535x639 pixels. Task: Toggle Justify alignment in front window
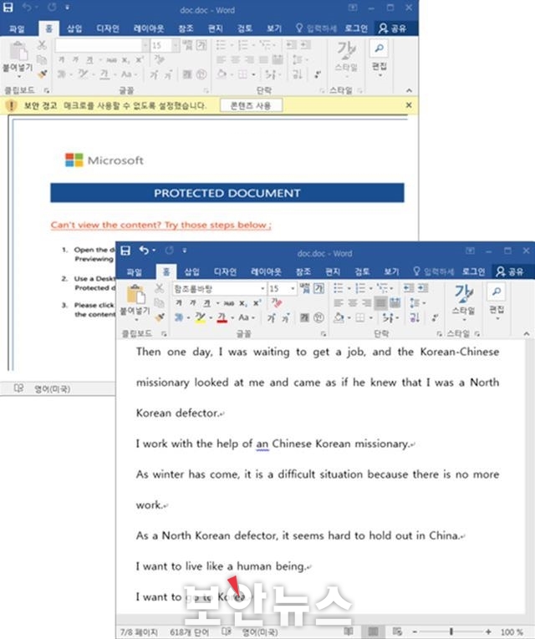coord(380,302)
